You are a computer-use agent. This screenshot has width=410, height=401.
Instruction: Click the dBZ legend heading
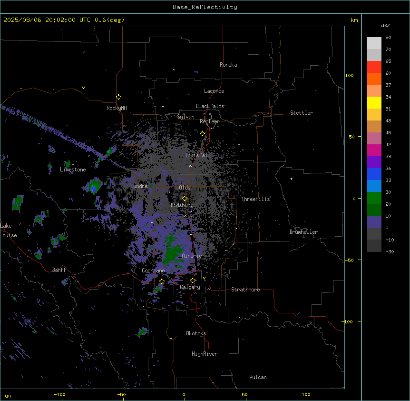(x=385, y=25)
